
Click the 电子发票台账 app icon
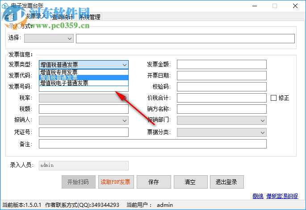(5, 6)
